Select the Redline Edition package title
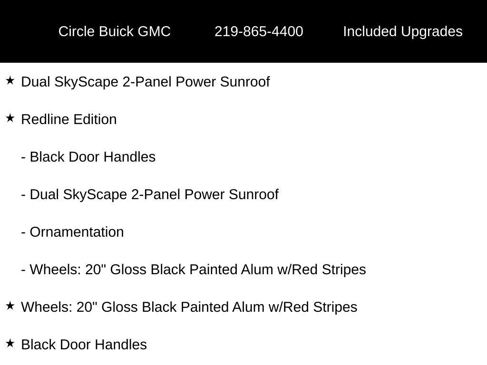 coord(69,119)
